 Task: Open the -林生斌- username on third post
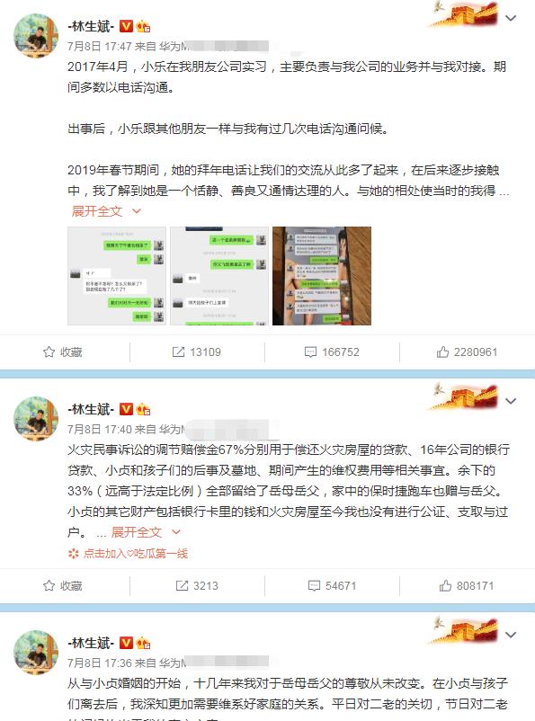click(91, 643)
